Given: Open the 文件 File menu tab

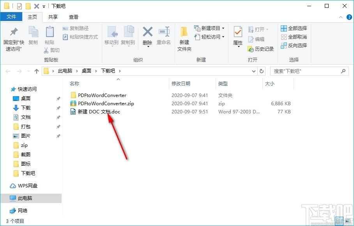Looking at the screenshot, I should [x=11, y=17].
